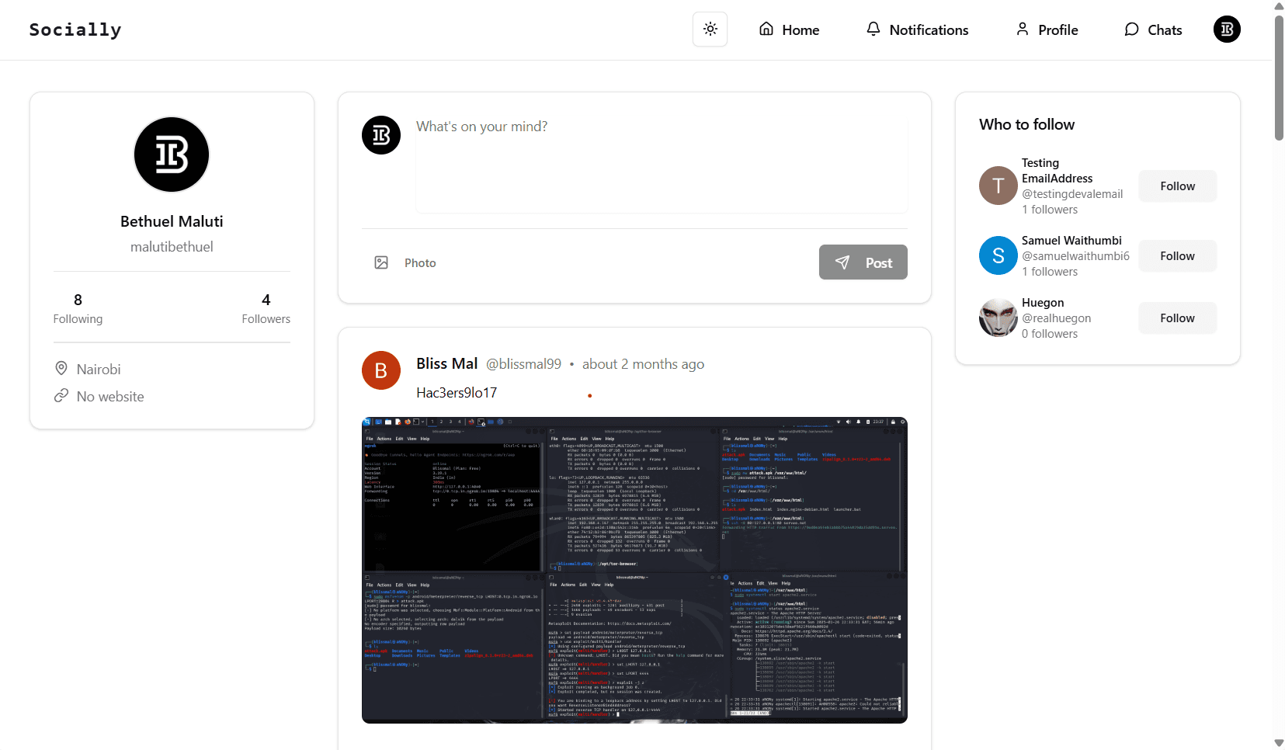The height and width of the screenshot is (750, 1285).
Task: Open Bethuel Maluti profile name link
Action: (172, 221)
